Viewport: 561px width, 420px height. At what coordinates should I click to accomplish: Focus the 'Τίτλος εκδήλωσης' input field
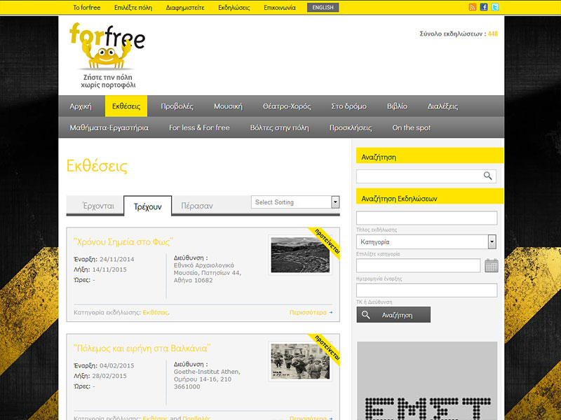426,218
